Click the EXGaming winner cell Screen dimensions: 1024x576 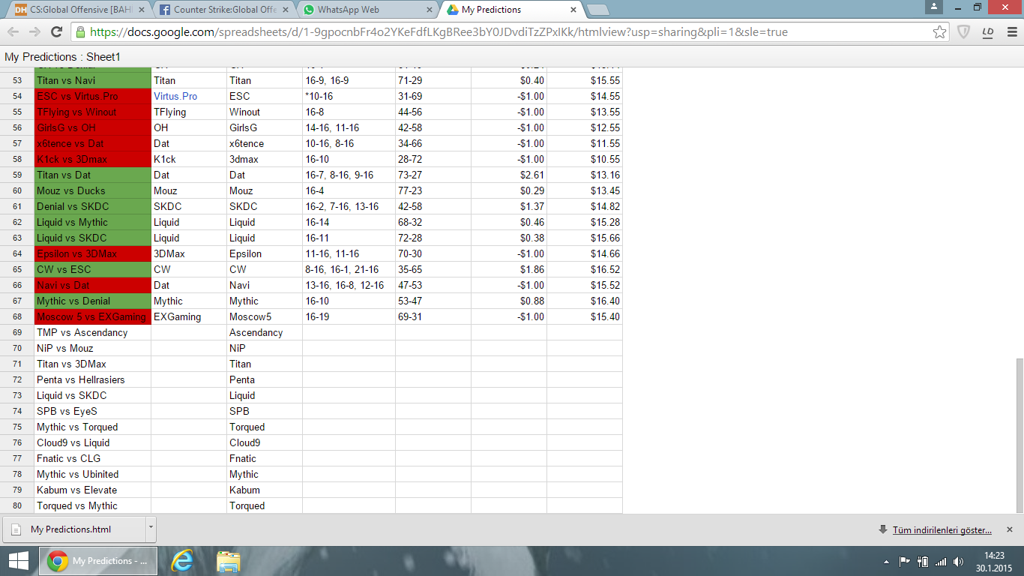coord(189,316)
